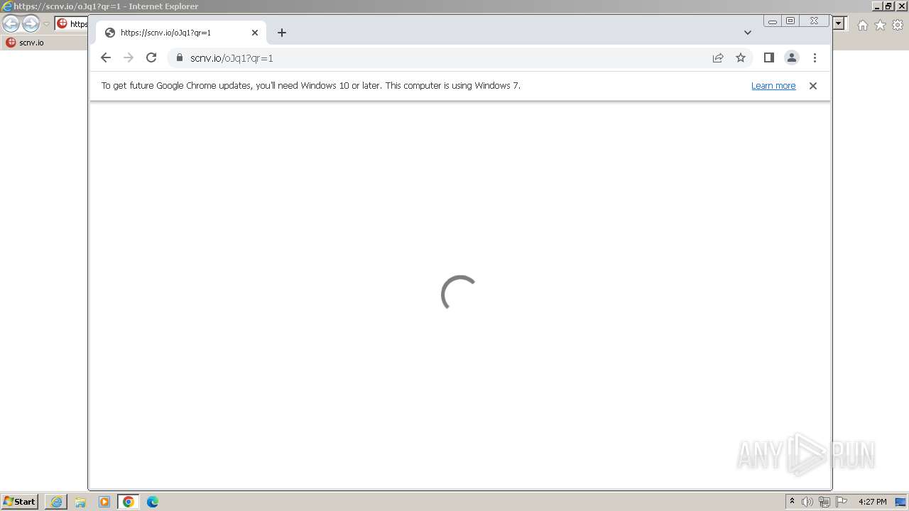Reload the scnv.io page in Chrome
This screenshot has width=909, height=511.
[x=151, y=58]
